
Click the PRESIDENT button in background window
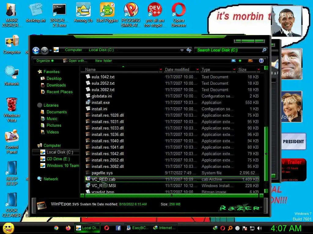tap(293, 141)
